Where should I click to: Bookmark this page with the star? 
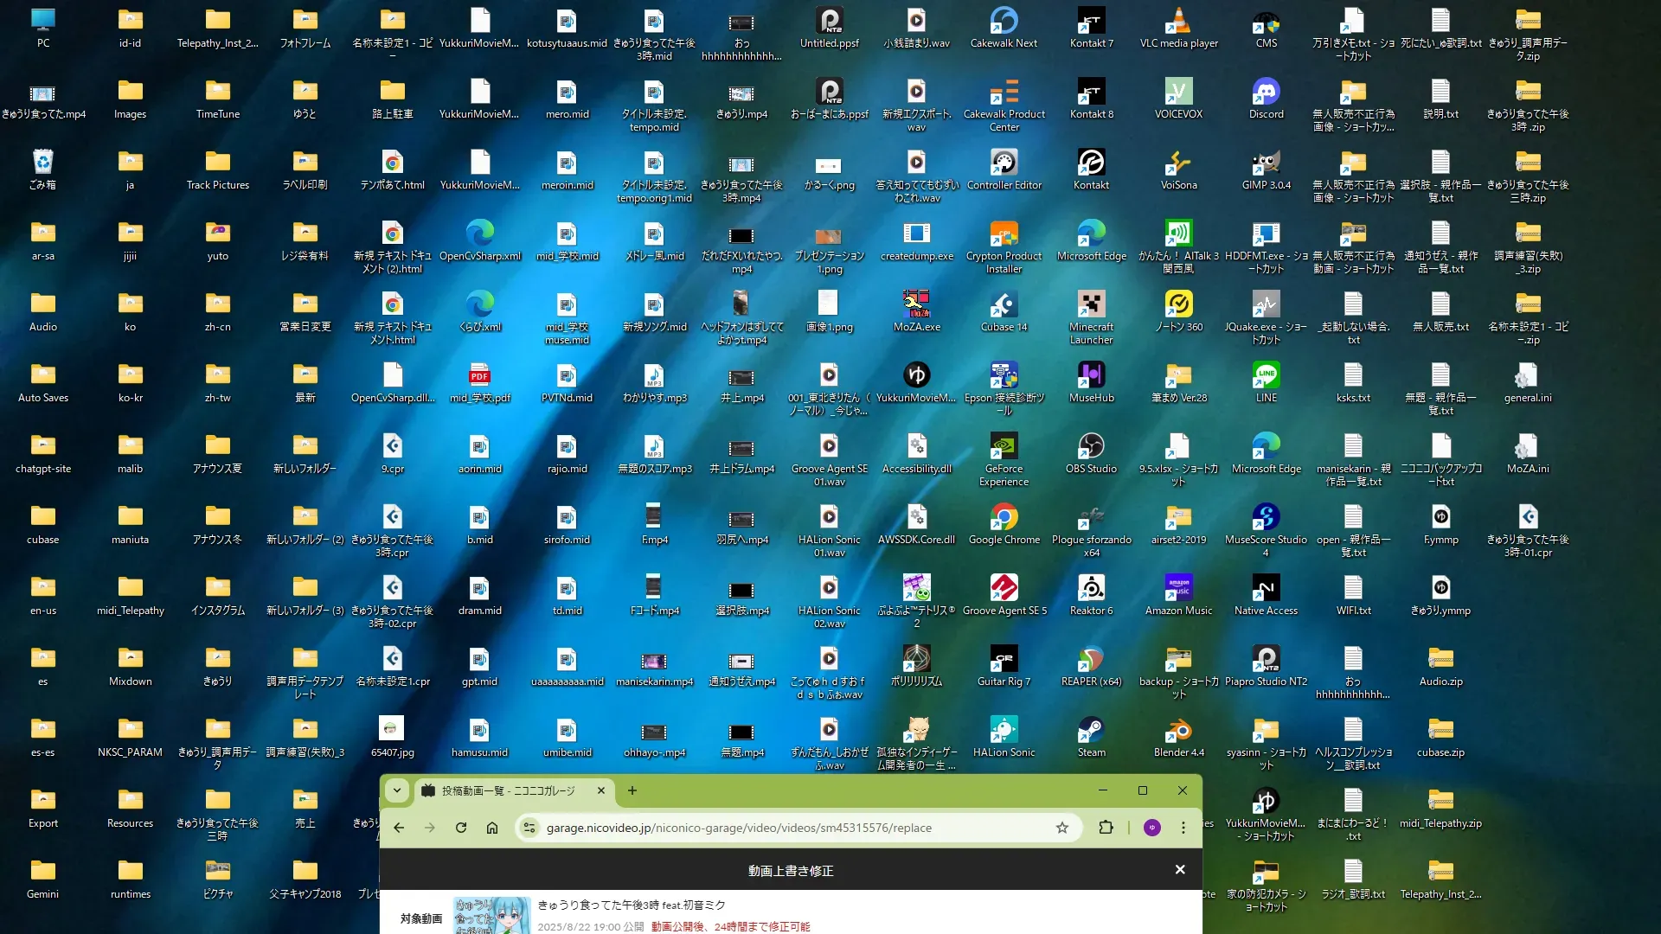(x=1061, y=828)
